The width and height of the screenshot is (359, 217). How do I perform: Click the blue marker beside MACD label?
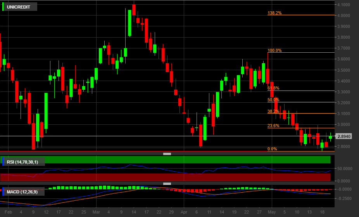pos(3,191)
